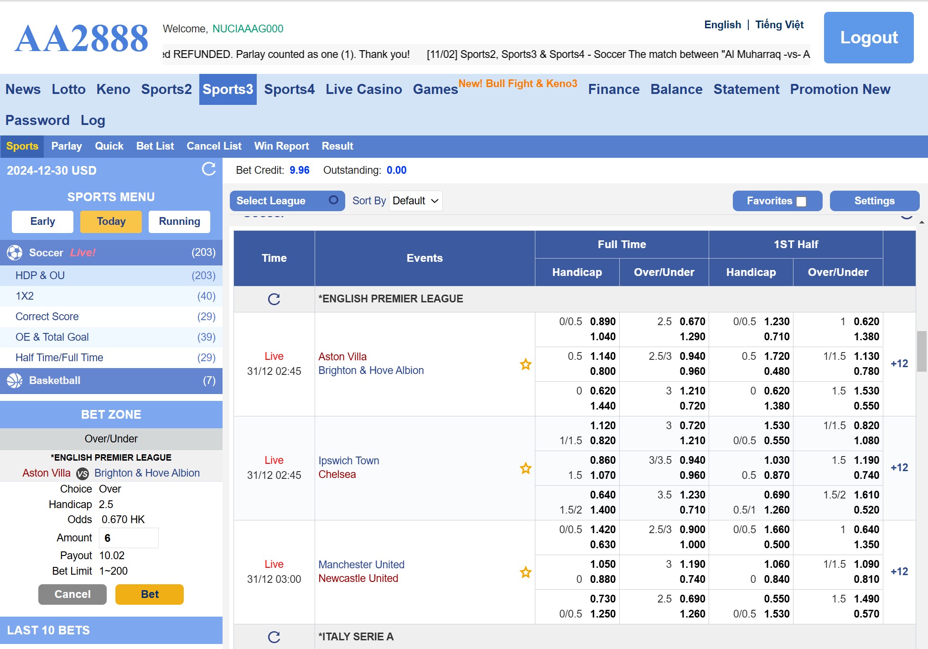Expand +12 more odds for Aston Villa match

pos(899,364)
